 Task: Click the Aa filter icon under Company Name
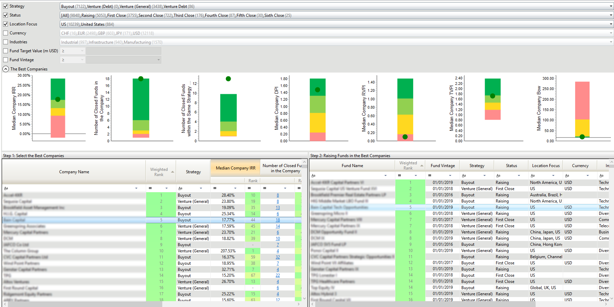[6, 188]
